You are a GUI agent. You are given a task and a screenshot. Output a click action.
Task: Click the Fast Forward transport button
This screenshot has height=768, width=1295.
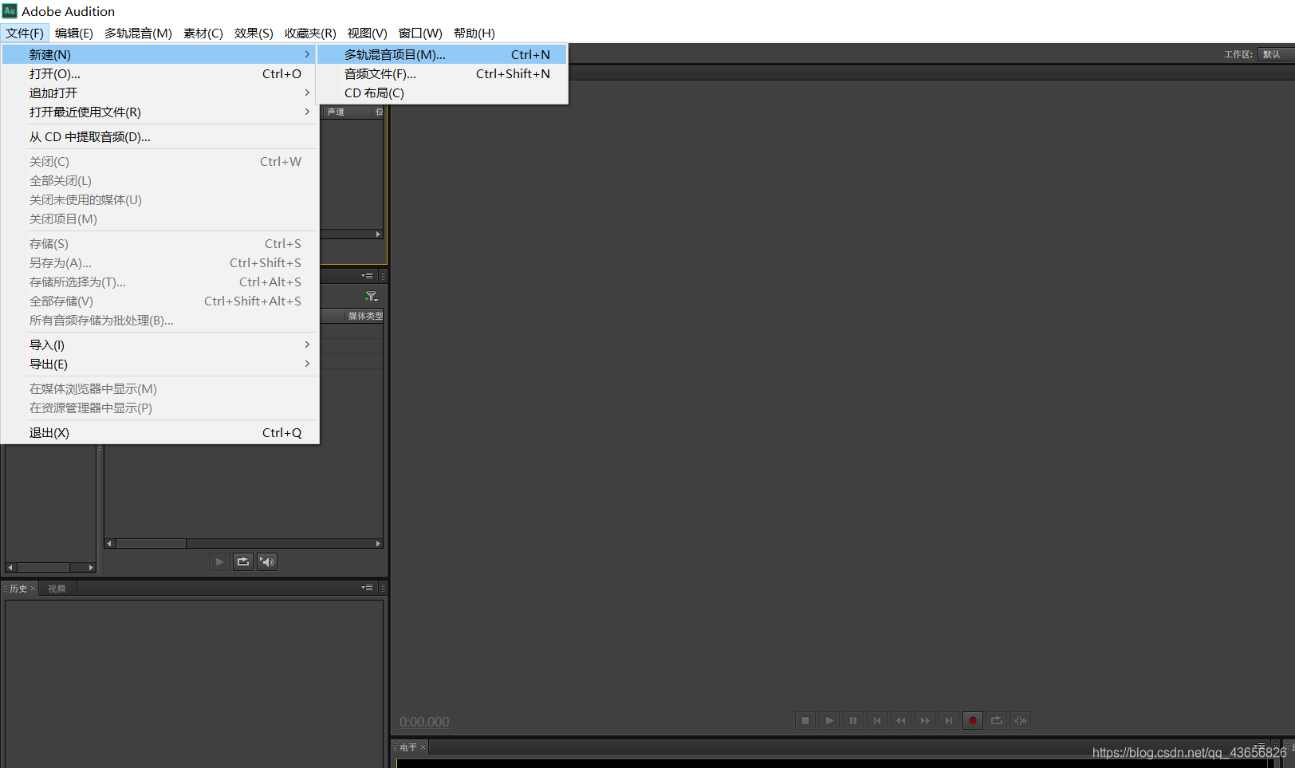925,721
